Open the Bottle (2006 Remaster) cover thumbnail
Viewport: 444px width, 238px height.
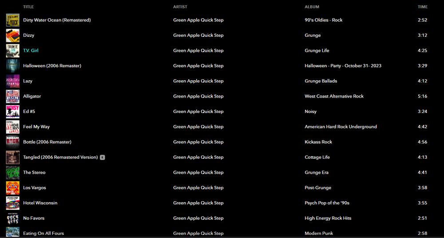click(13, 142)
